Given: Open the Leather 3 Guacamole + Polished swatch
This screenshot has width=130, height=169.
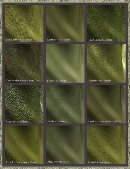Looking at the screenshot, I should pos(106,104).
